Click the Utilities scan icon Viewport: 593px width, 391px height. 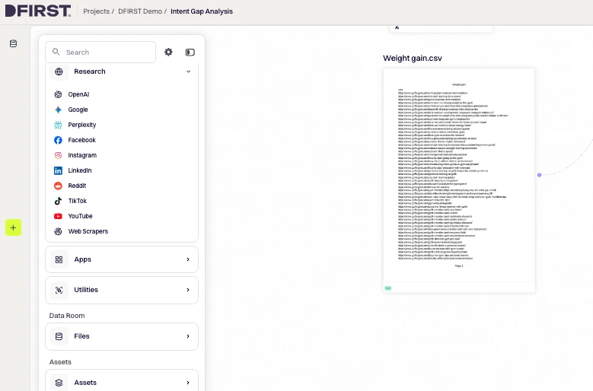[x=59, y=290]
